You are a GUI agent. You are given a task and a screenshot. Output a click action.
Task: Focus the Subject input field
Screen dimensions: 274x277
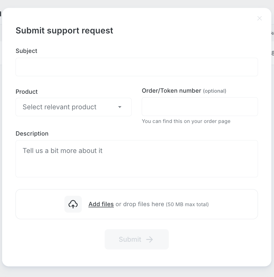136,67
